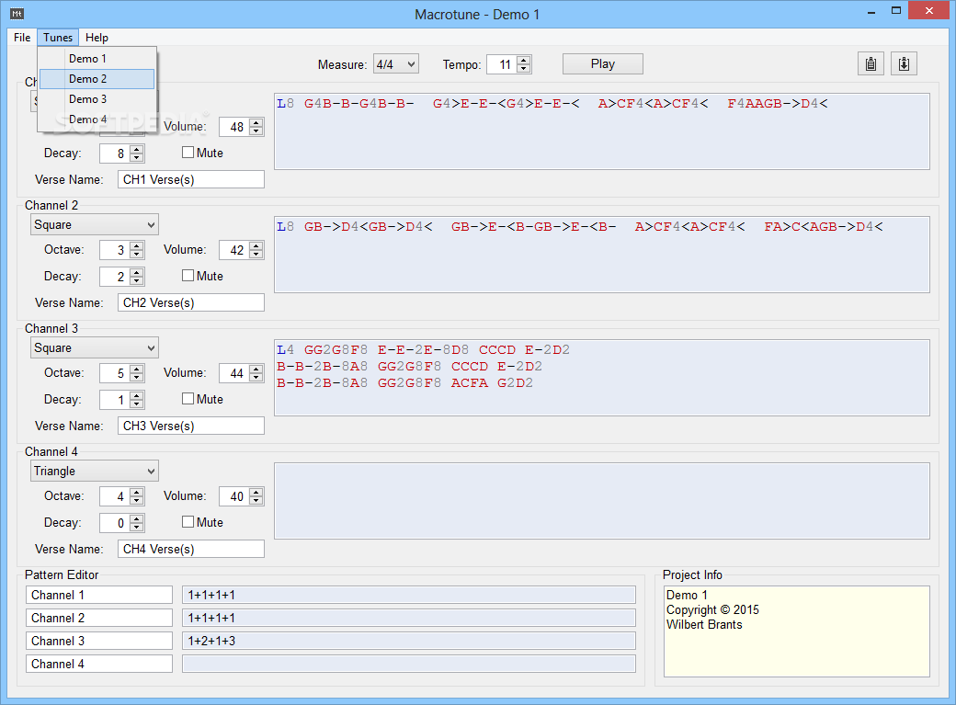Click Pattern Editor Channel 3 name field

98,641
